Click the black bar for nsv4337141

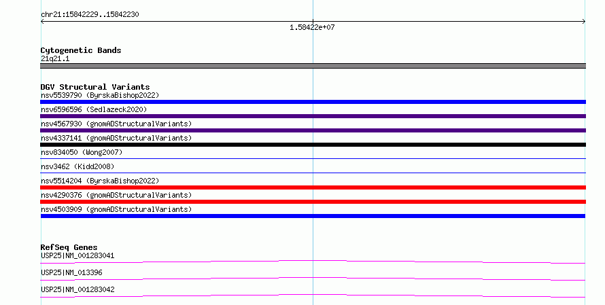tap(313, 145)
